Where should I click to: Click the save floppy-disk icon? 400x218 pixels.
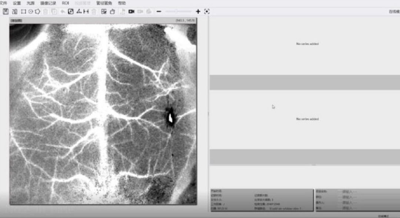coord(6,11)
